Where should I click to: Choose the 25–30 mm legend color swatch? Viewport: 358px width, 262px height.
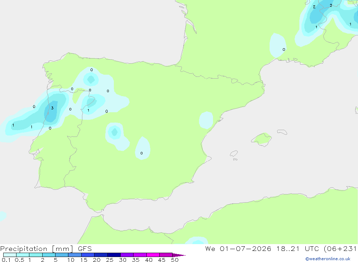pos(114,255)
